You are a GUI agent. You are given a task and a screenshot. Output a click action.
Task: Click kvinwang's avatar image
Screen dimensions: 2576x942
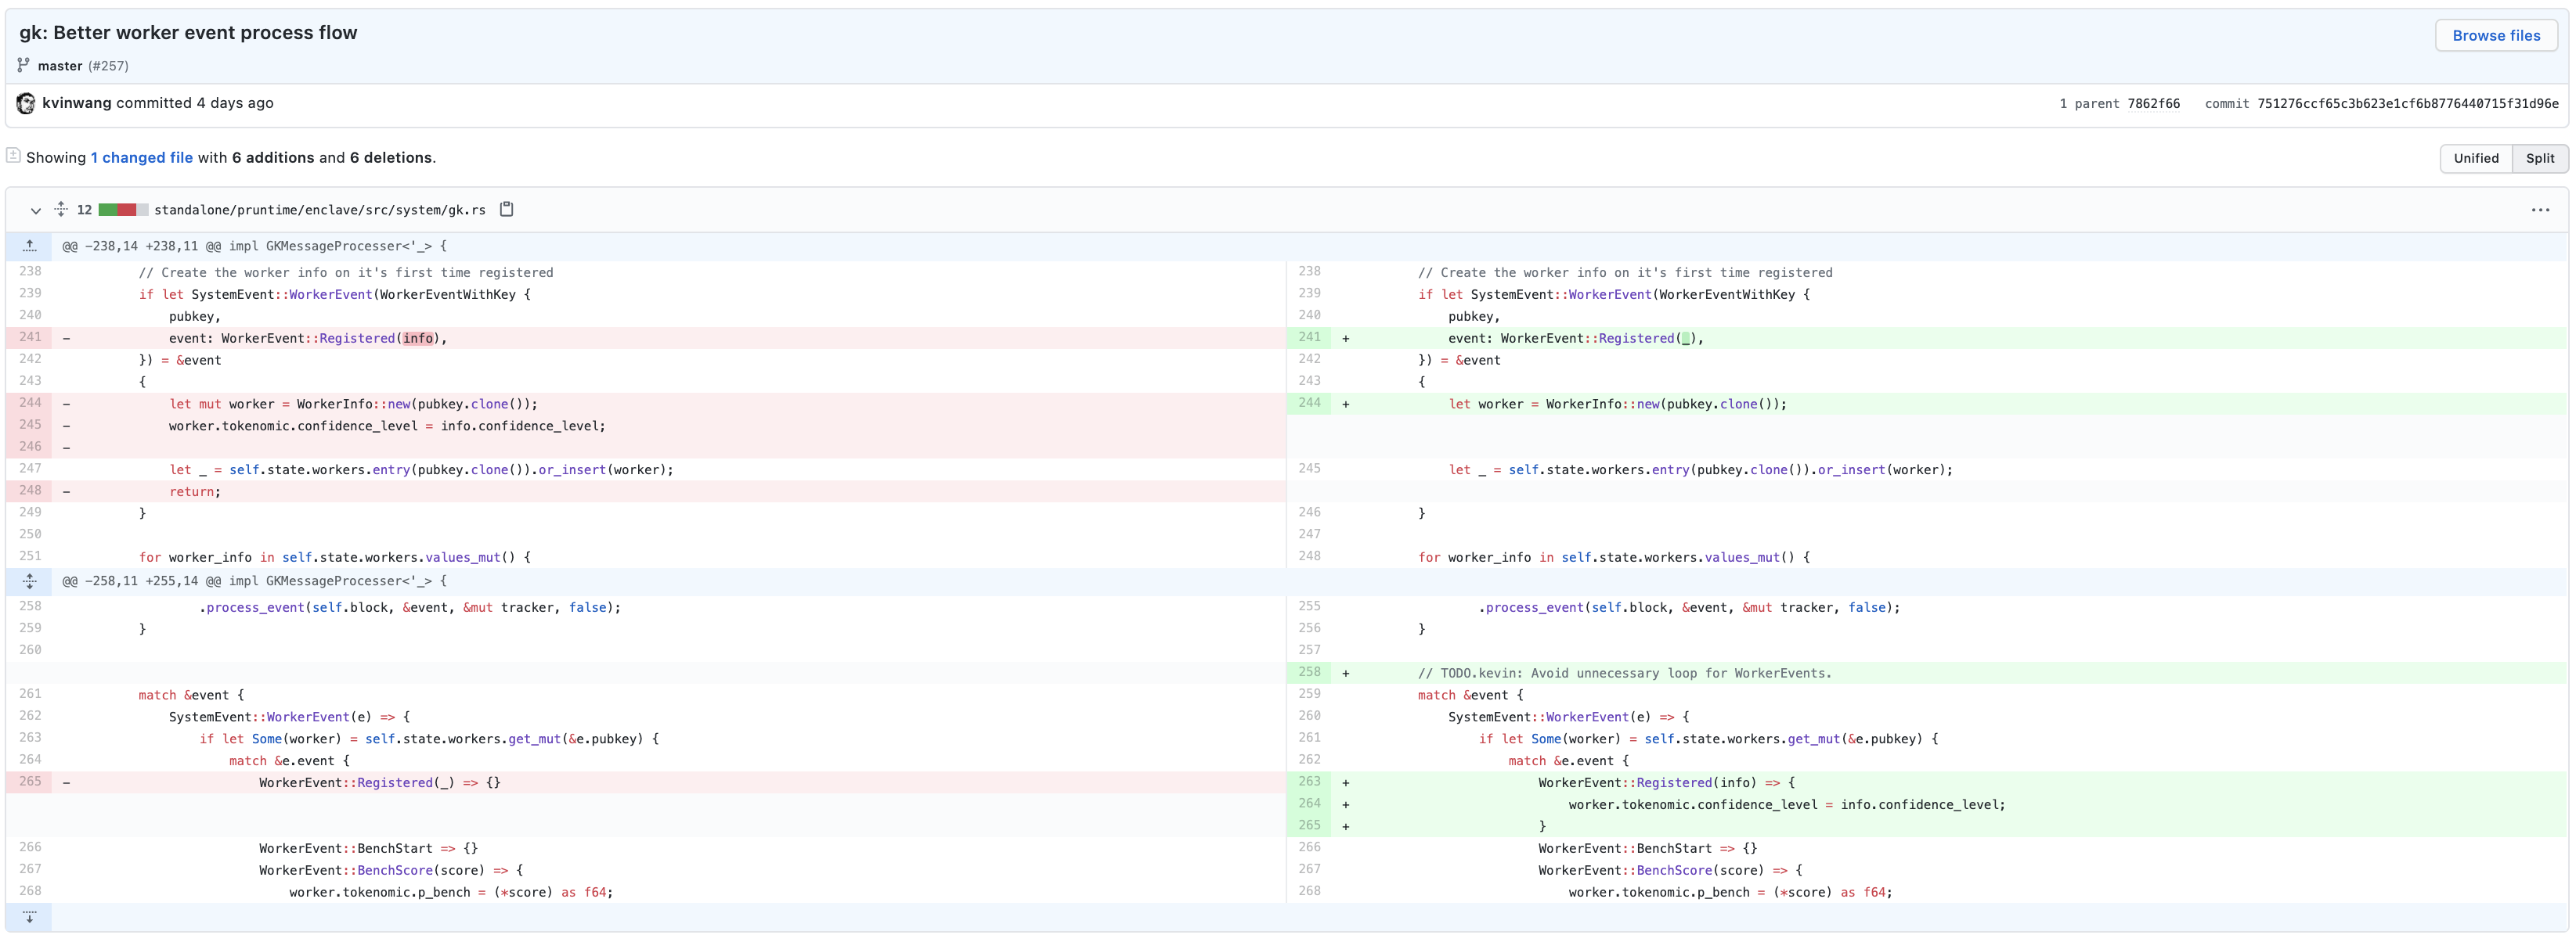tap(26, 103)
